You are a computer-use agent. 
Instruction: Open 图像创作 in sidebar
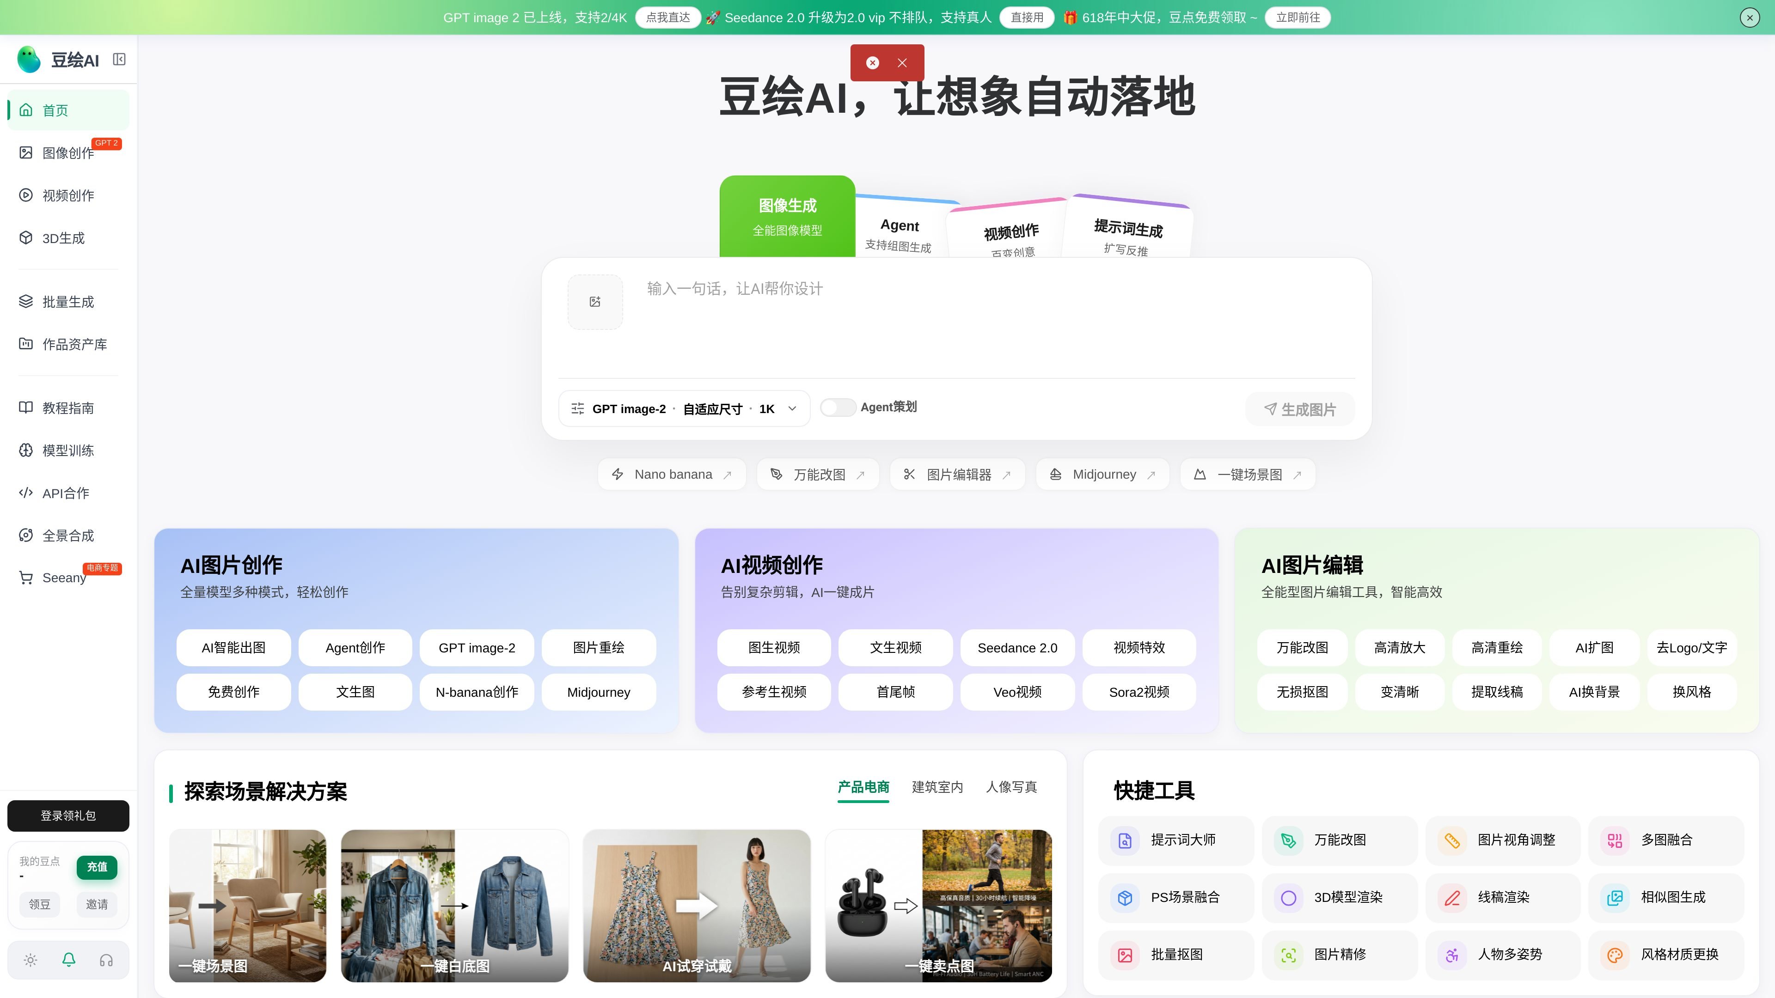point(68,153)
